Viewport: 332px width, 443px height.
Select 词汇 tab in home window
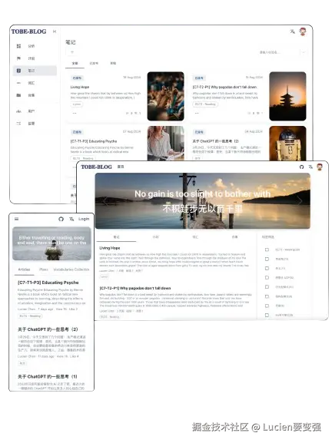195,237
